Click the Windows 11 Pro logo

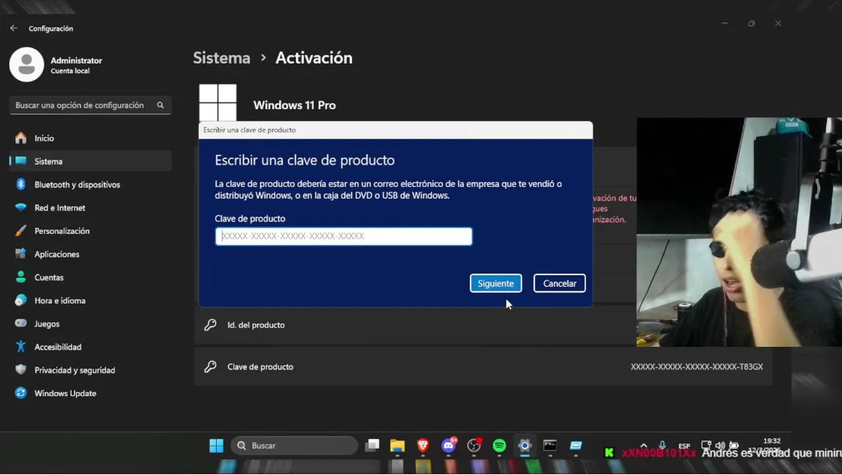click(217, 103)
